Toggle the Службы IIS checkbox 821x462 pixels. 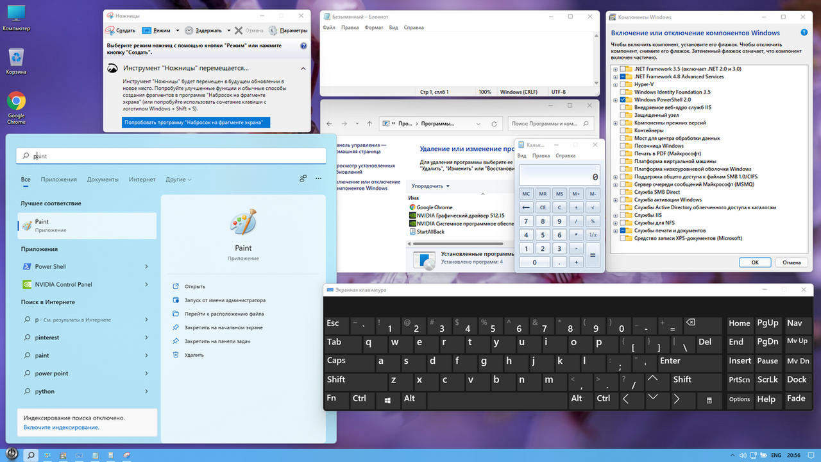pos(623,215)
